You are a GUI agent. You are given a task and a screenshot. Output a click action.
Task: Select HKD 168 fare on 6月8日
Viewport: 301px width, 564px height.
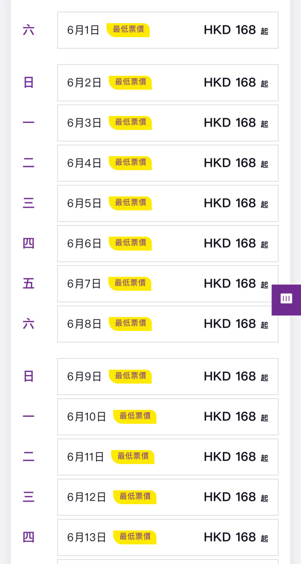(x=168, y=324)
